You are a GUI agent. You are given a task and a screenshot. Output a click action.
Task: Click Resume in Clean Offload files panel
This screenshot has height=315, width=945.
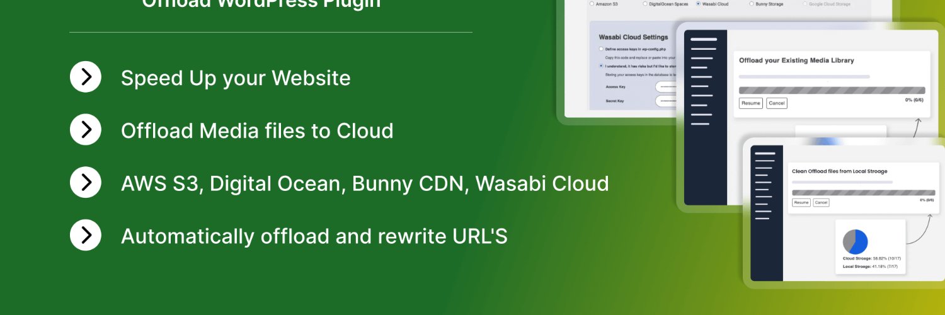click(x=801, y=202)
